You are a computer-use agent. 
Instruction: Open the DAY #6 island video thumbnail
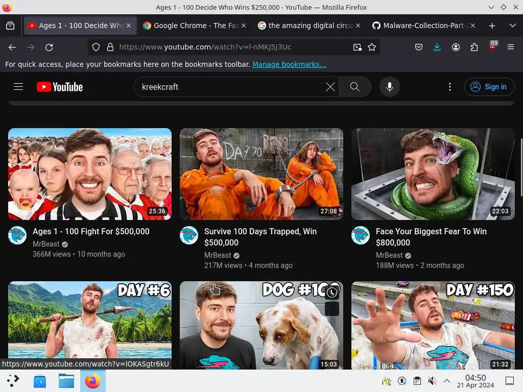point(90,325)
